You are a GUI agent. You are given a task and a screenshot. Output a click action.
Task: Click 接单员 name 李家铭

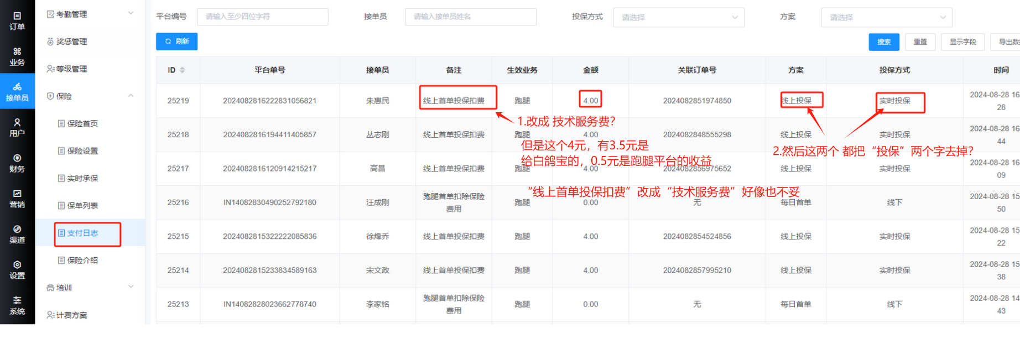click(x=378, y=304)
